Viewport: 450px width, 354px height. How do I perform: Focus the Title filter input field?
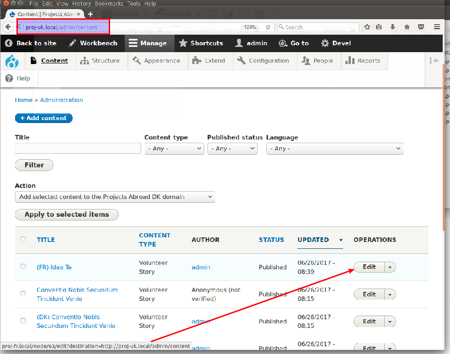pyautogui.click(x=78, y=148)
